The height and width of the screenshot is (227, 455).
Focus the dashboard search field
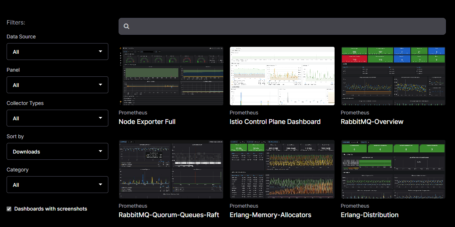coord(282,26)
